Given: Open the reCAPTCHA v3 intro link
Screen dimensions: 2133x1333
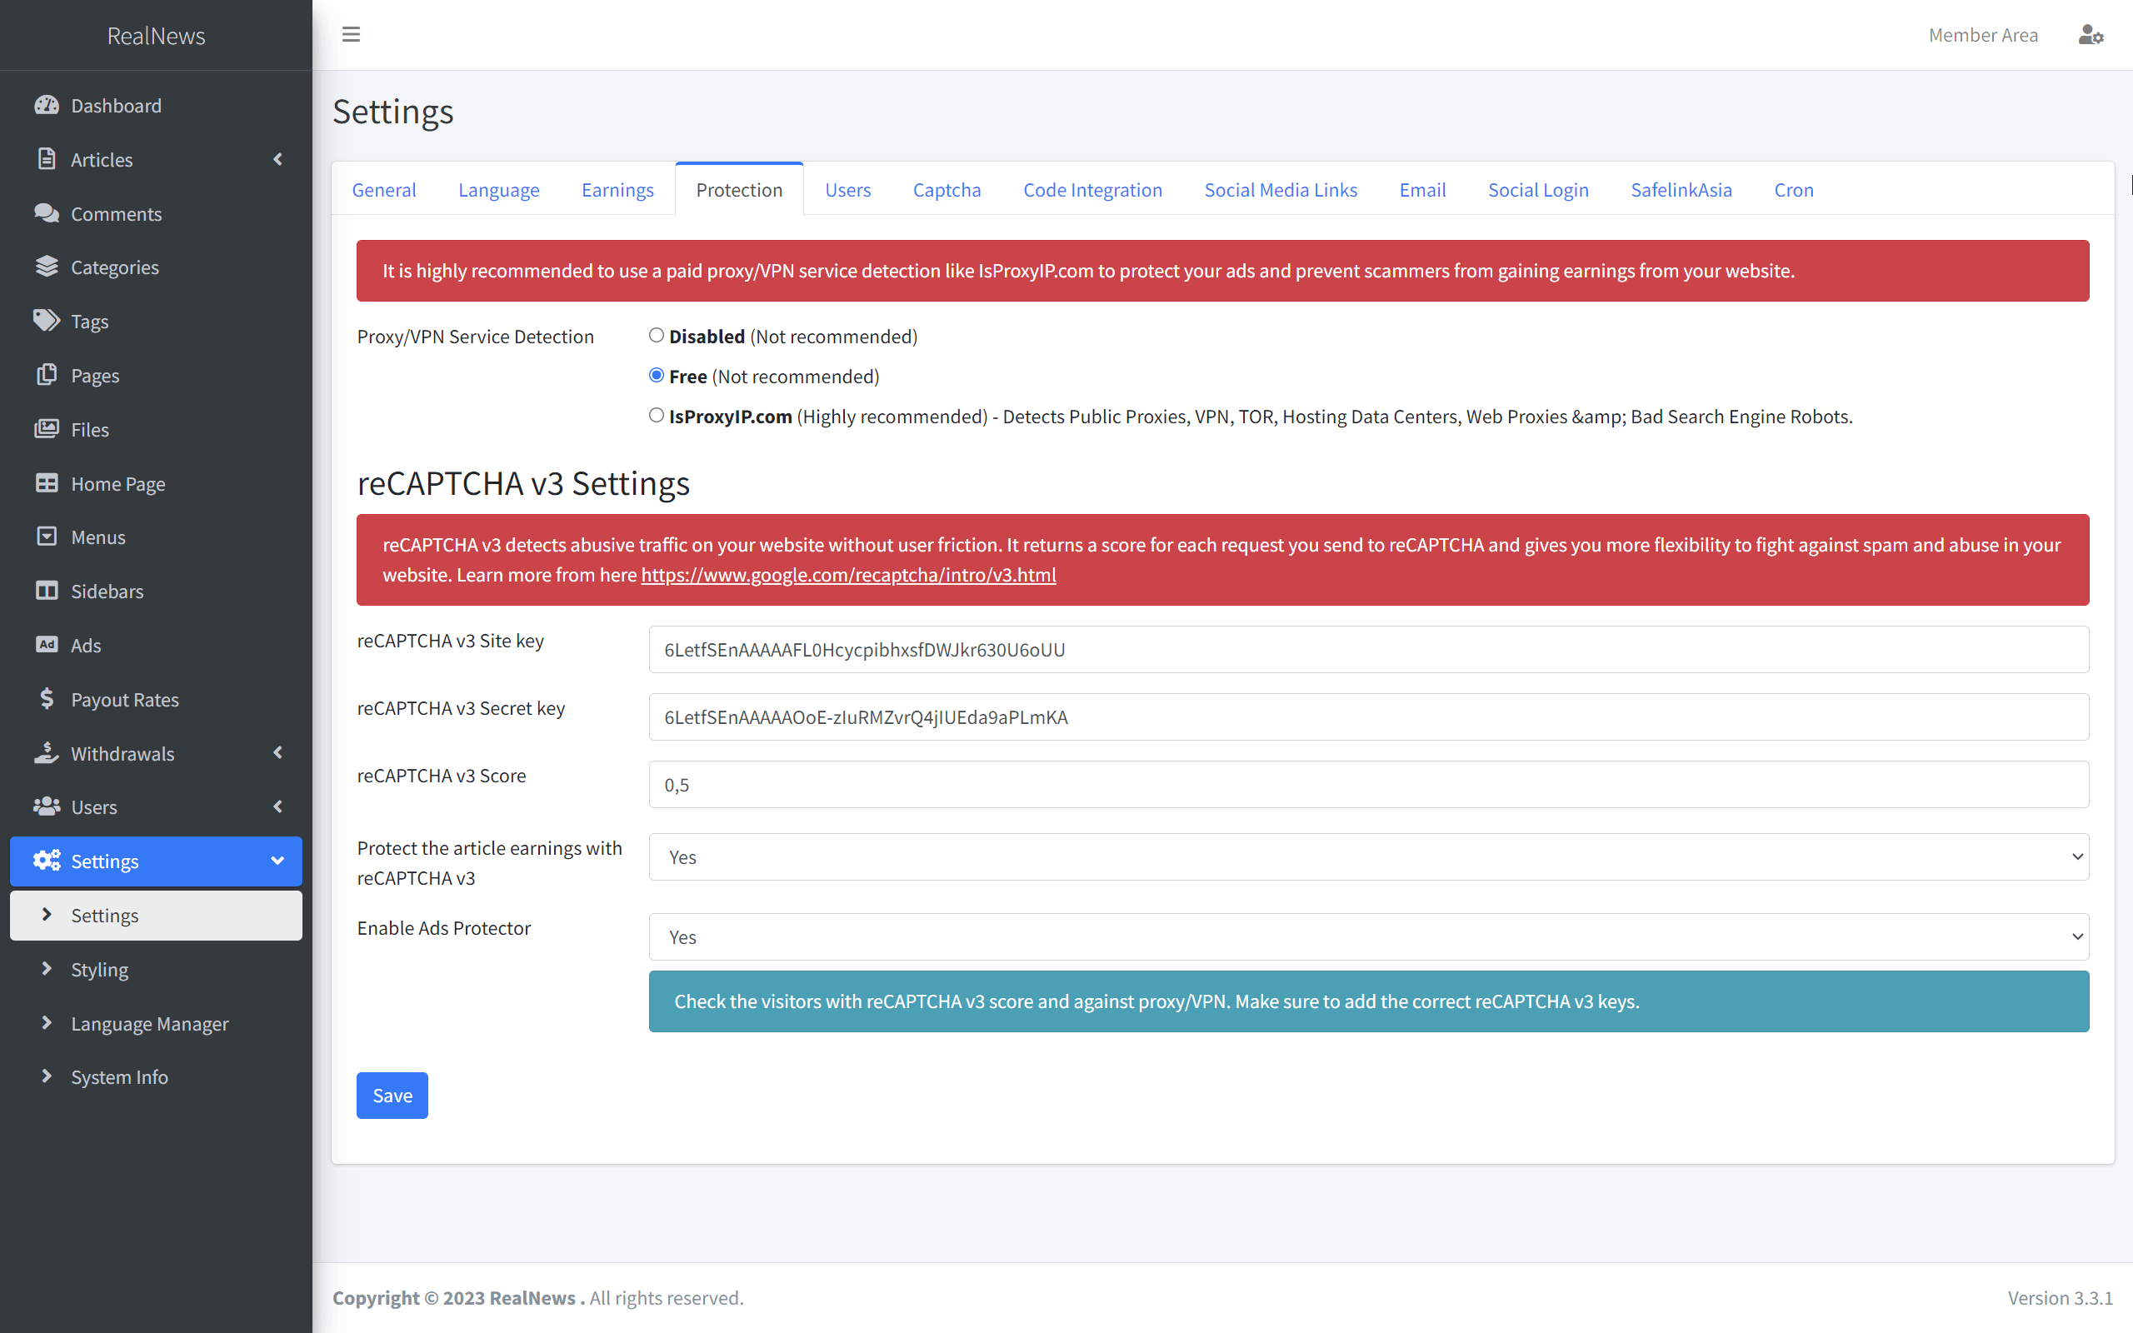Looking at the screenshot, I should coord(848,575).
